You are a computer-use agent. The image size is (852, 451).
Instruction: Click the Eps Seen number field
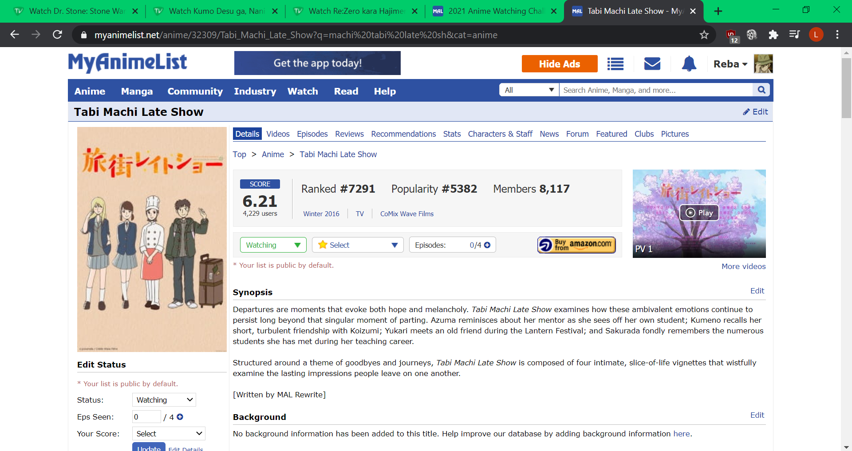pos(146,417)
